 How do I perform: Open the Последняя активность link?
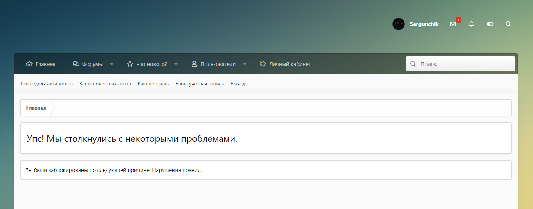coord(47,84)
